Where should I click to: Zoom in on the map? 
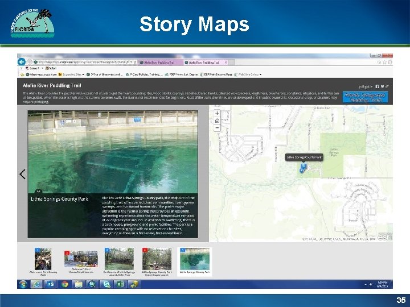(217, 113)
